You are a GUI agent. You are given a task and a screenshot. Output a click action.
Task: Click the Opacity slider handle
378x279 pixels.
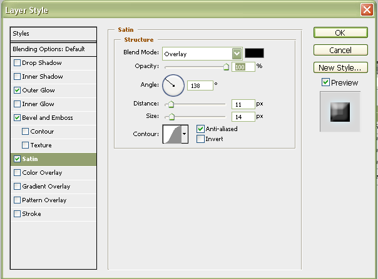point(226,67)
